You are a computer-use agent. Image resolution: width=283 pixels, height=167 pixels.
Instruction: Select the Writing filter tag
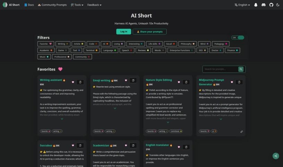point(63,44)
